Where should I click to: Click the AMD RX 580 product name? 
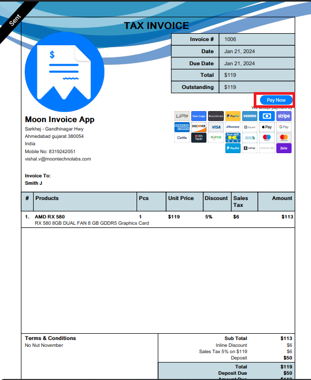50,217
